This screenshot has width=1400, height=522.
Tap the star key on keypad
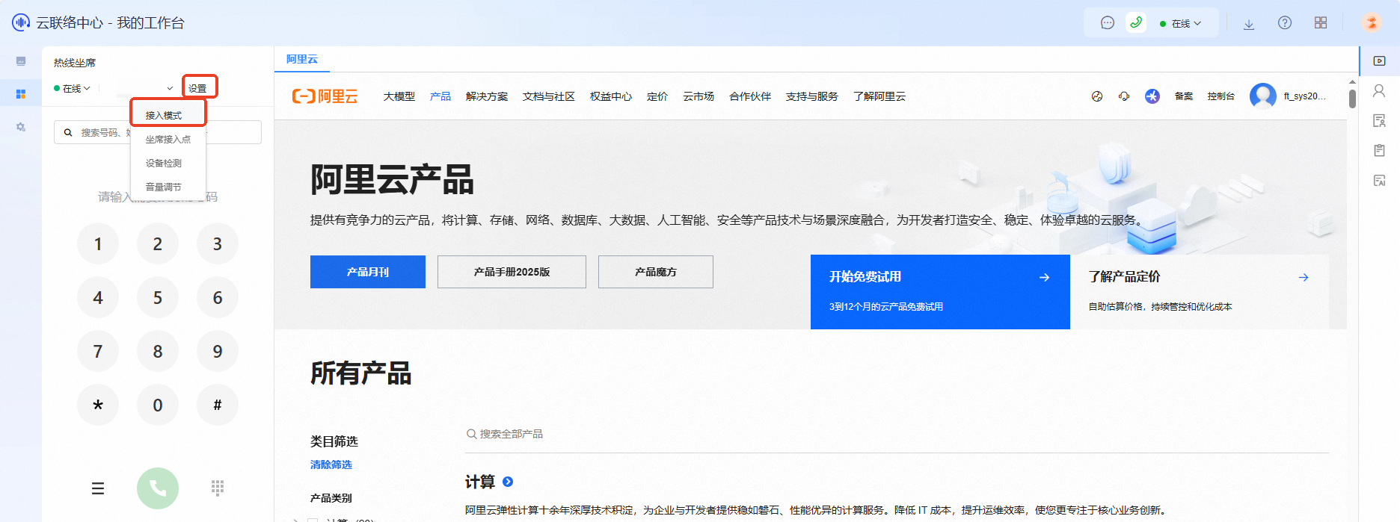click(x=98, y=406)
